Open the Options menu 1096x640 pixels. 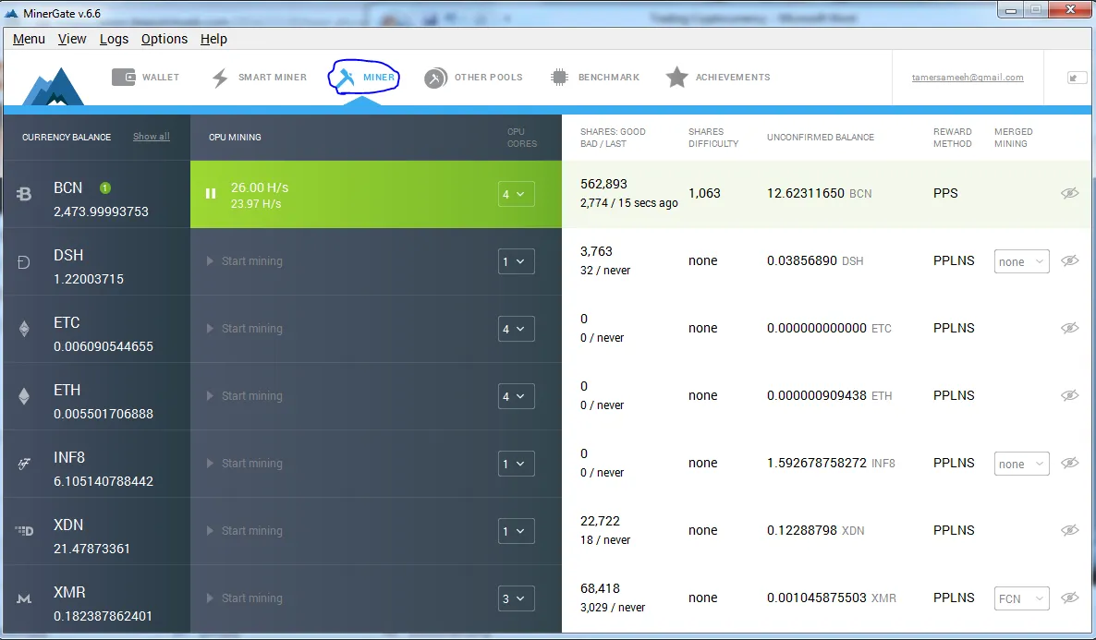(x=164, y=39)
